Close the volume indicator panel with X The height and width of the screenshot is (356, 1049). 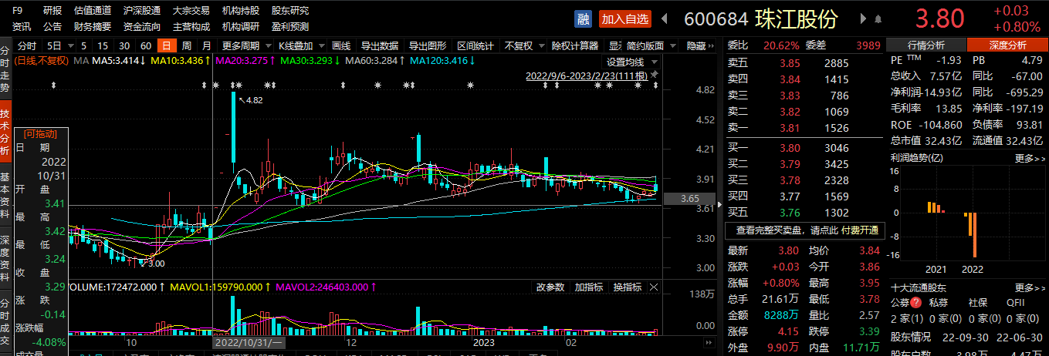point(654,287)
